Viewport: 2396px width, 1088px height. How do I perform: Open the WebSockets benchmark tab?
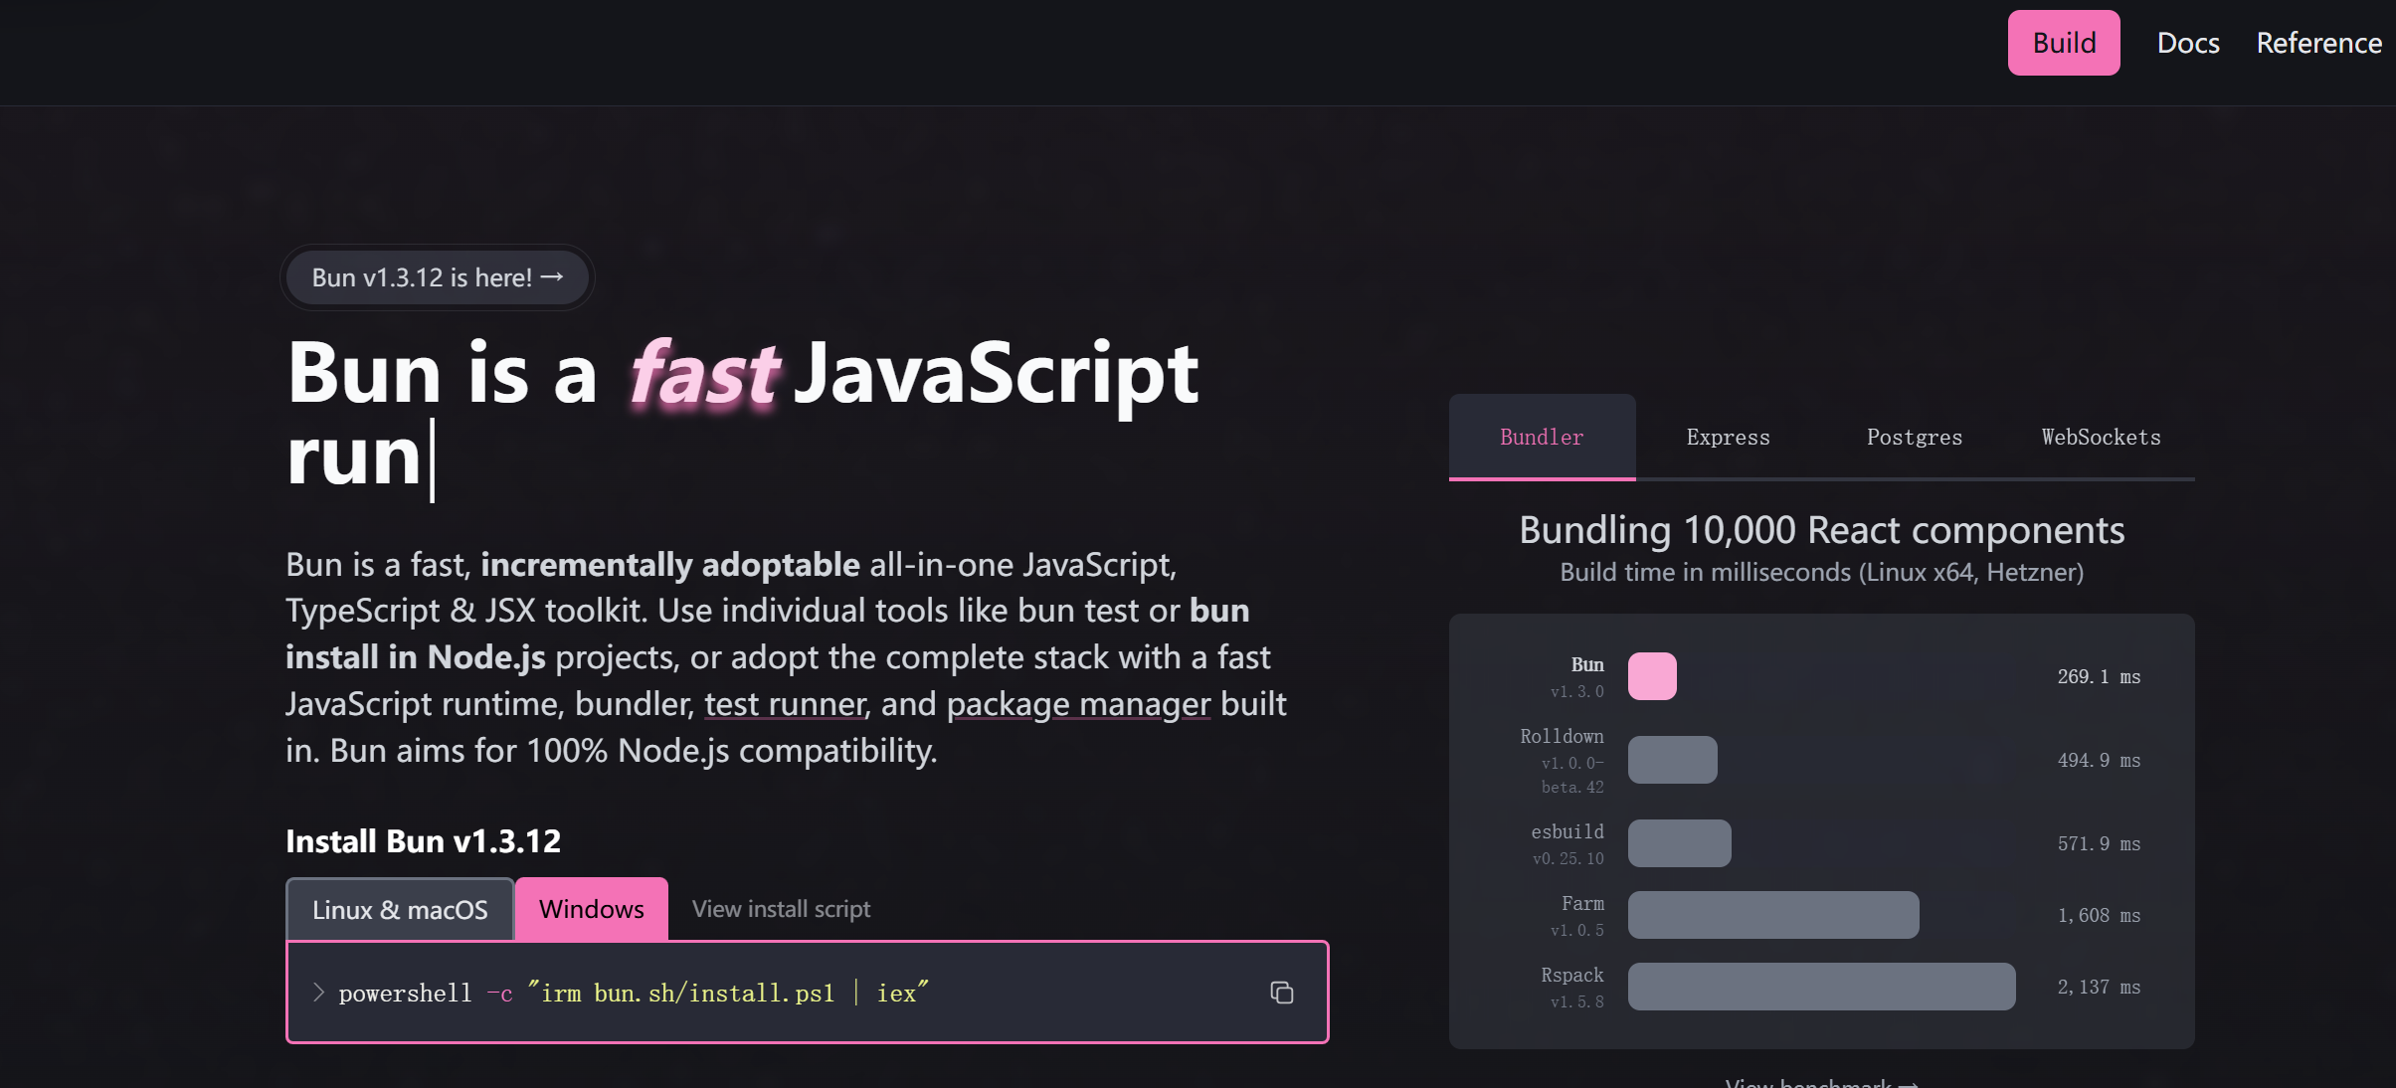[2101, 437]
